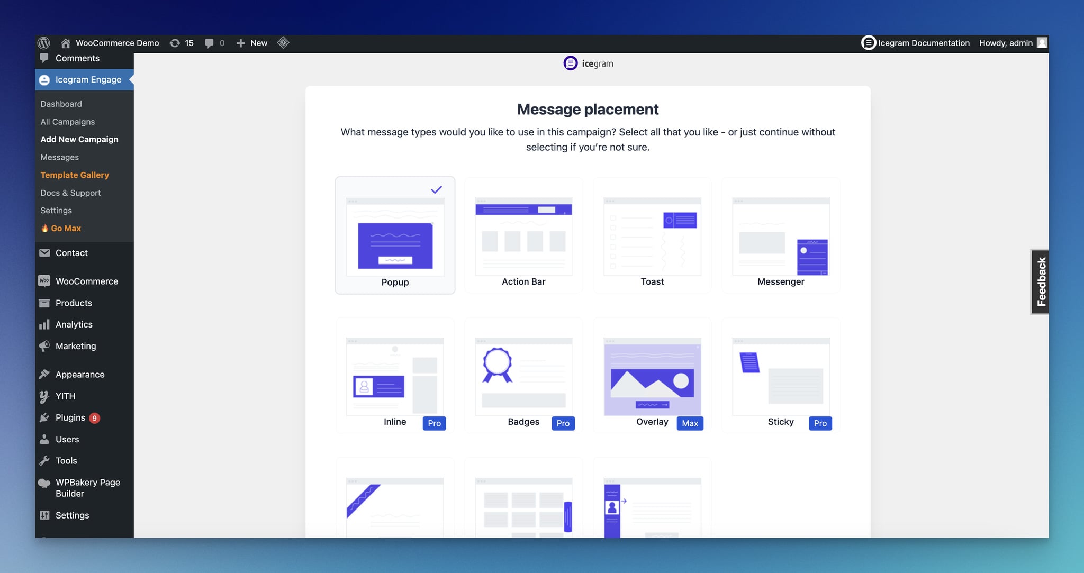Viewport: 1084px width, 573px height.
Task: Click the WPBakery Page Builder cloud icon
Action: coord(44,483)
